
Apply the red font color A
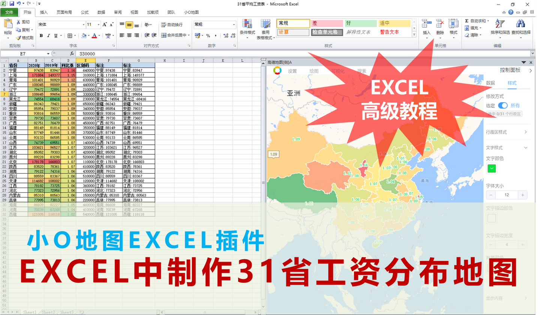tap(94, 36)
